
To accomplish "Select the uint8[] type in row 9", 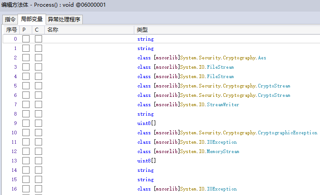I will [x=146, y=123].
